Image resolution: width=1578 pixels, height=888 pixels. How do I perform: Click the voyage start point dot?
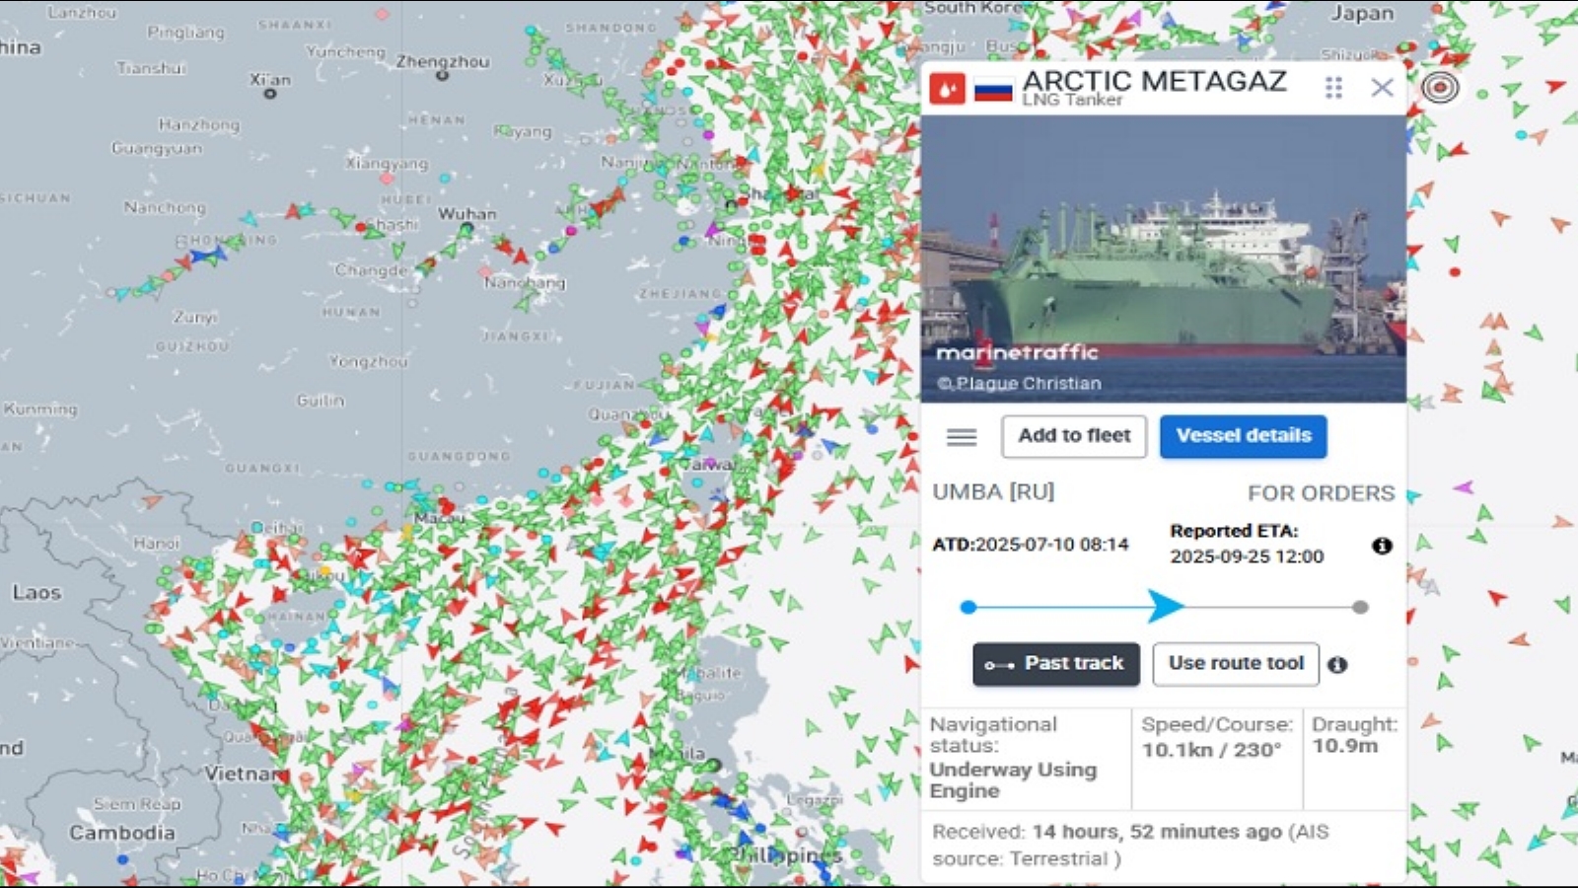point(968,607)
